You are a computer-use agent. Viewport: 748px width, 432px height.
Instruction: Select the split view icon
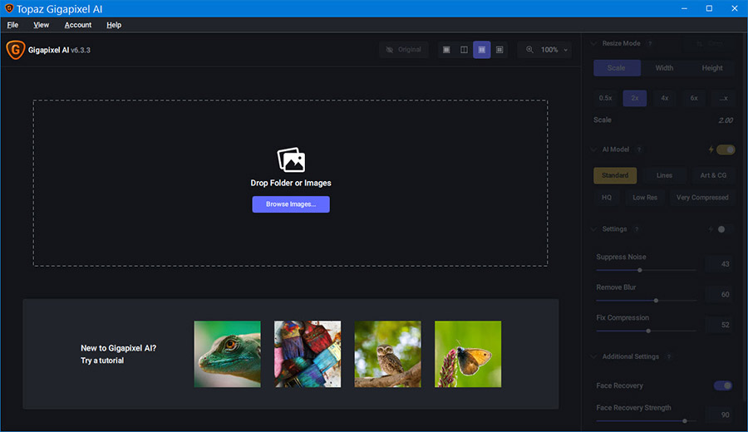click(x=464, y=50)
